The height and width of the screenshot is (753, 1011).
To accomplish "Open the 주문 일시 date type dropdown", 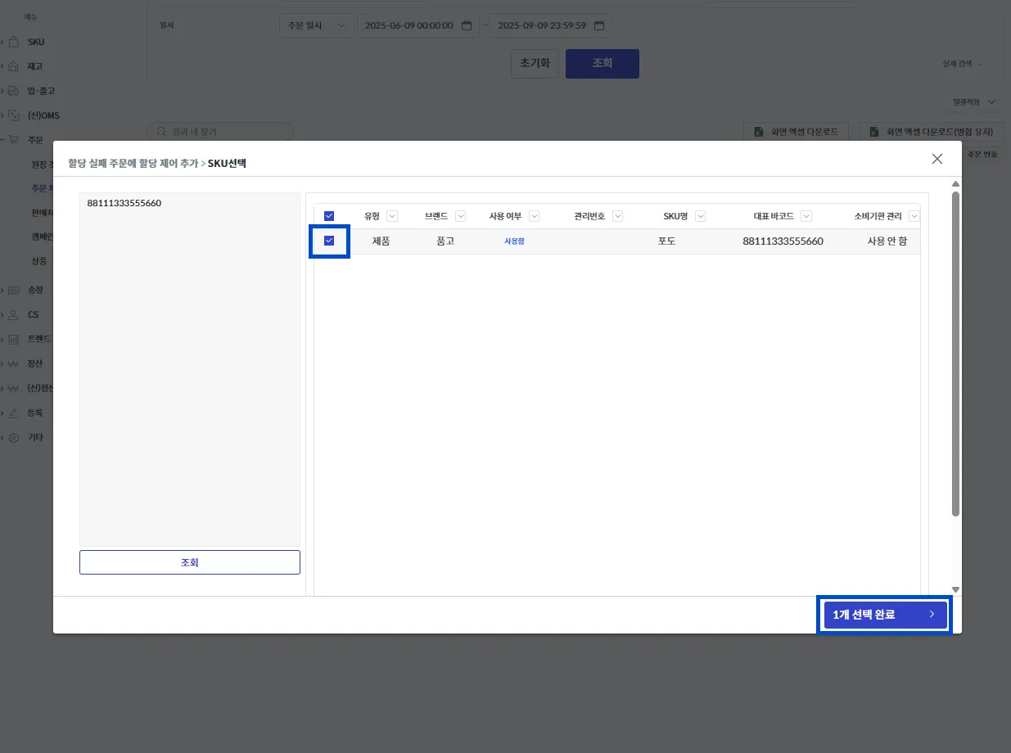I will tap(317, 25).
